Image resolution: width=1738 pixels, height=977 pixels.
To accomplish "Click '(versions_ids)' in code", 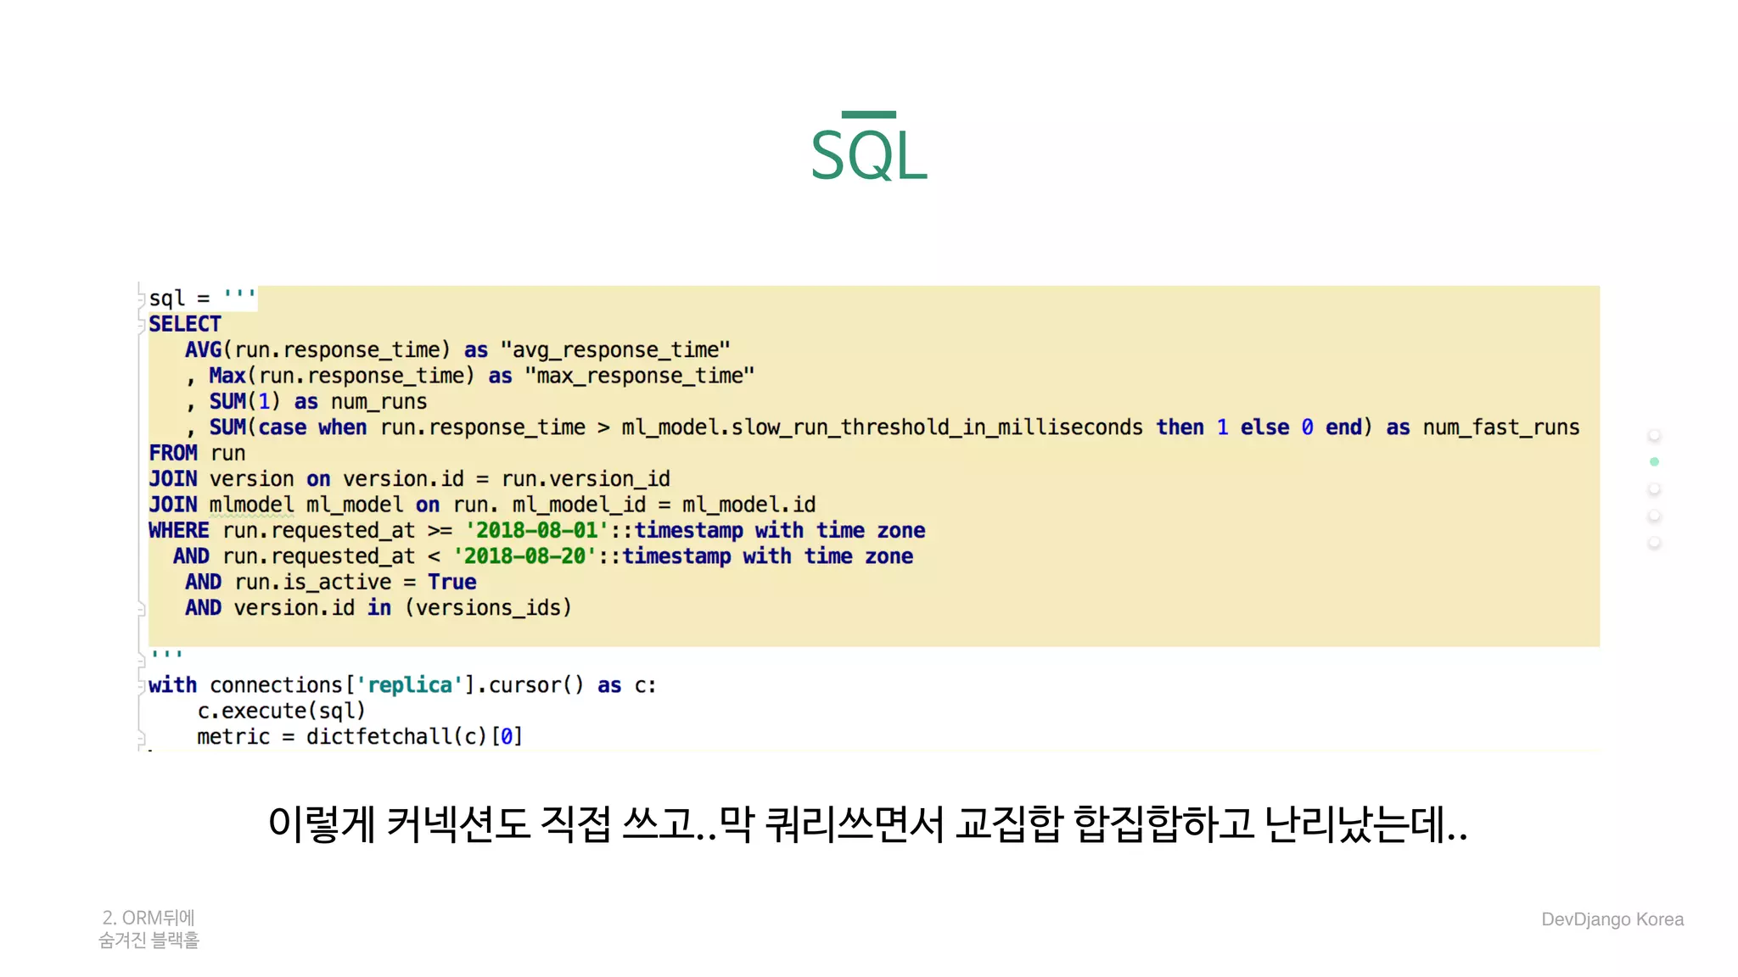I will coord(489,608).
